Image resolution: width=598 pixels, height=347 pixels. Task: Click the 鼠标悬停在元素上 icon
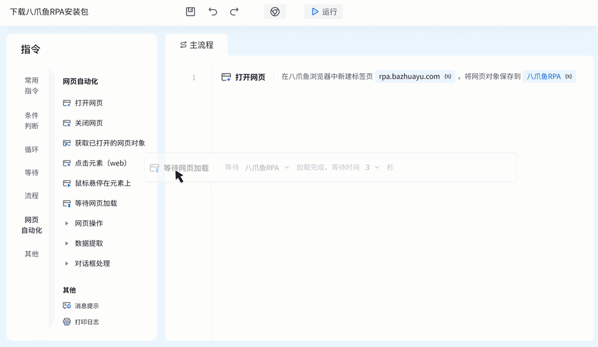pos(67,183)
